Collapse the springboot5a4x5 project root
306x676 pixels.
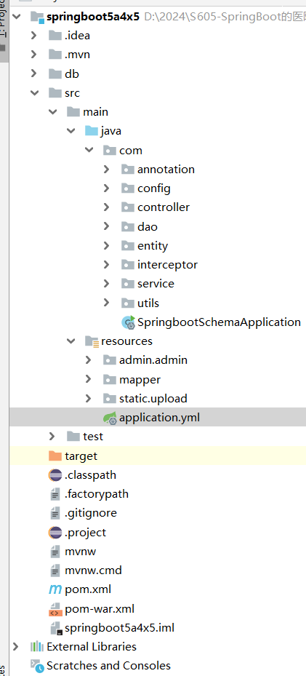point(17,17)
